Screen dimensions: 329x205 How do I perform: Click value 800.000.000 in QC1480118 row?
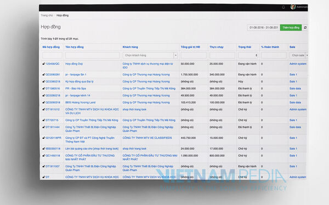217,155
